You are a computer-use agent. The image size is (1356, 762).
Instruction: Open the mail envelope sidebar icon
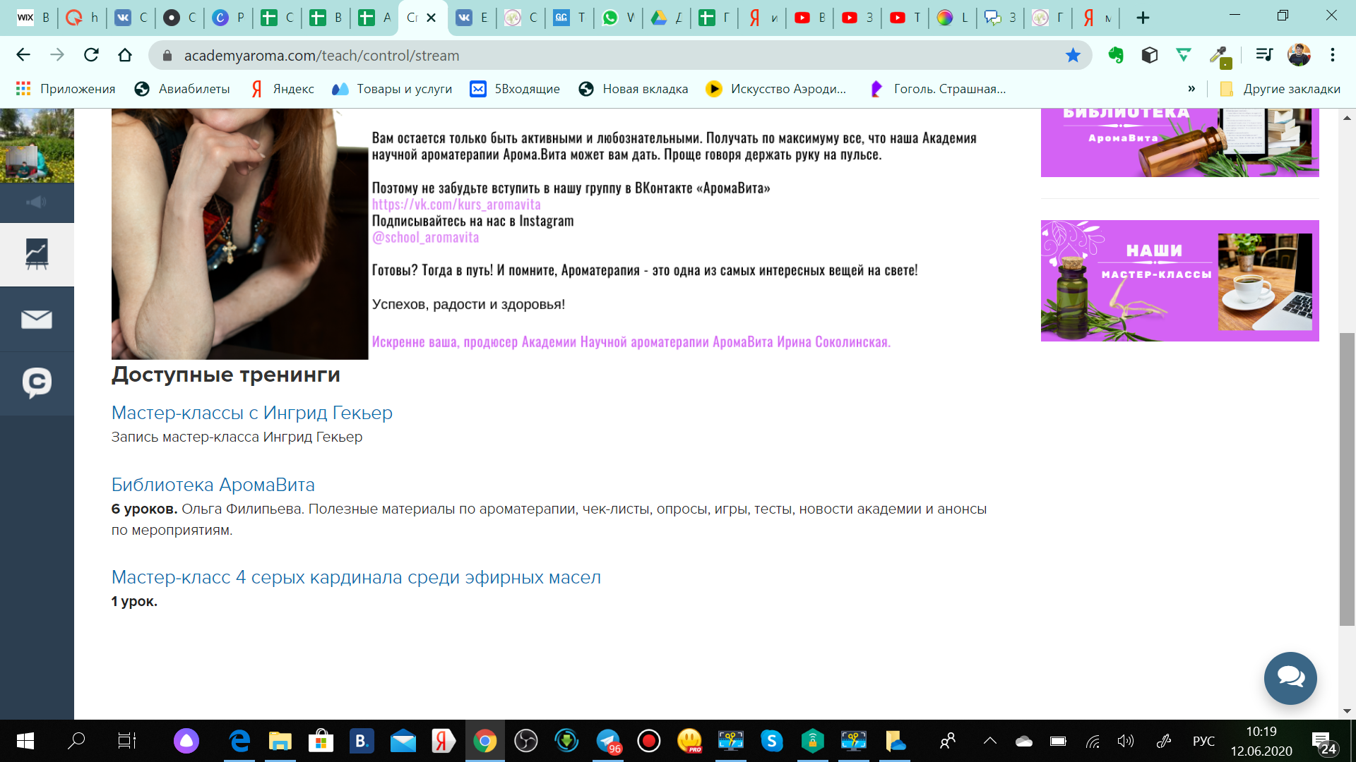tap(37, 319)
